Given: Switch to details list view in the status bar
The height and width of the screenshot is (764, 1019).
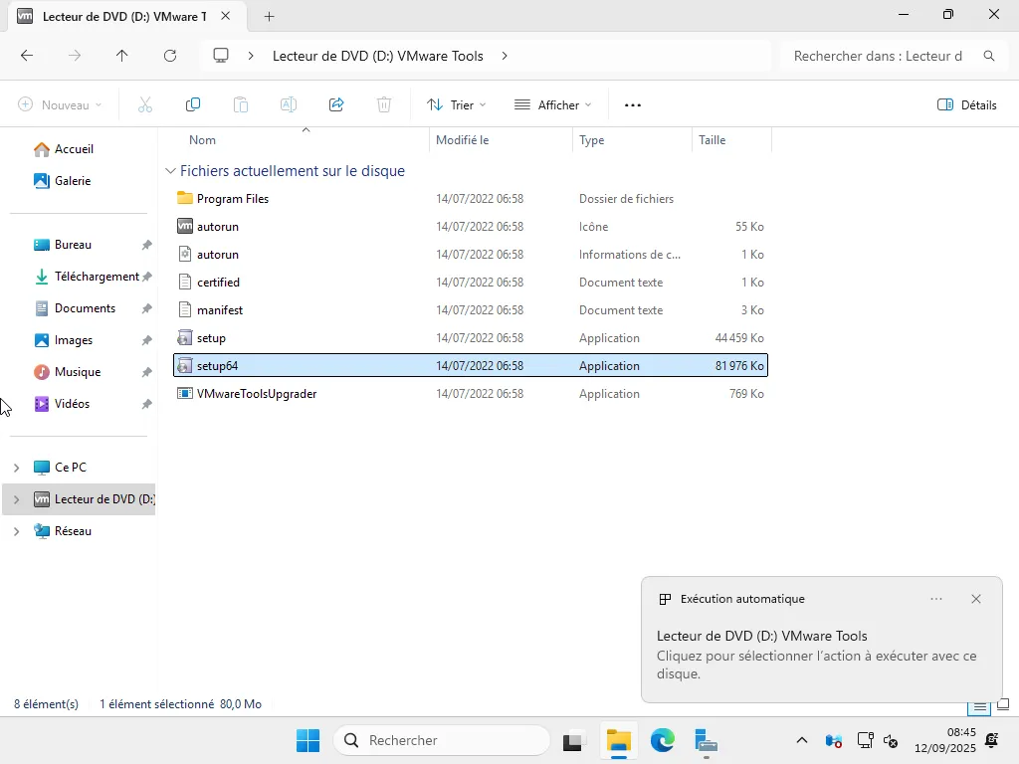Looking at the screenshot, I should point(980,705).
